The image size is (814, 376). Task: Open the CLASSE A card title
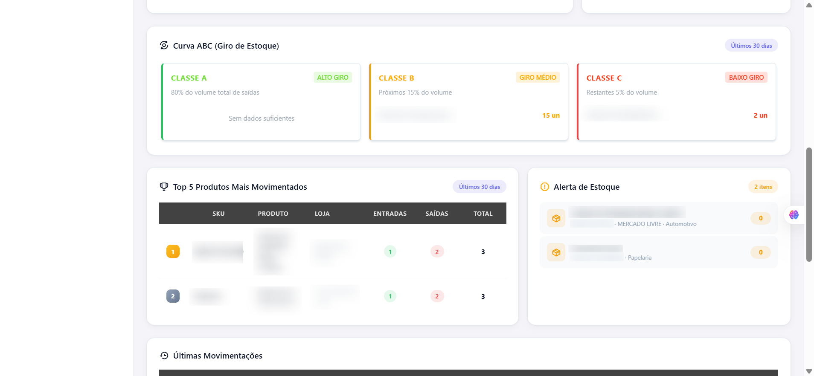189,78
